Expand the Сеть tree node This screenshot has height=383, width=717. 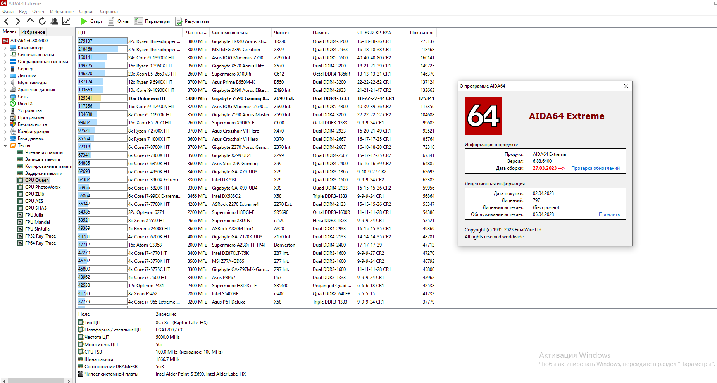click(x=5, y=97)
